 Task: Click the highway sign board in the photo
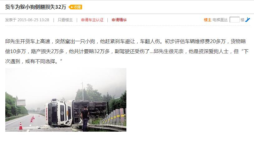coord(21,103)
